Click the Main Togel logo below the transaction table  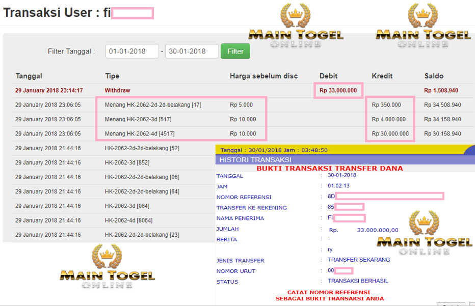(107, 268)
